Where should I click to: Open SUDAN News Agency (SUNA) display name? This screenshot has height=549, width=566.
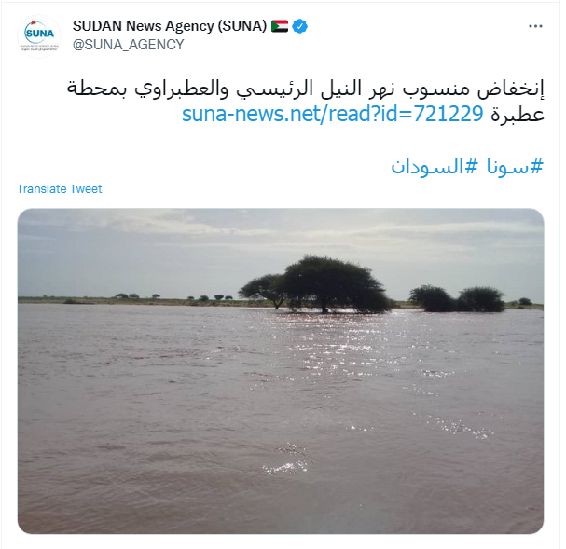tap(170, 26)
